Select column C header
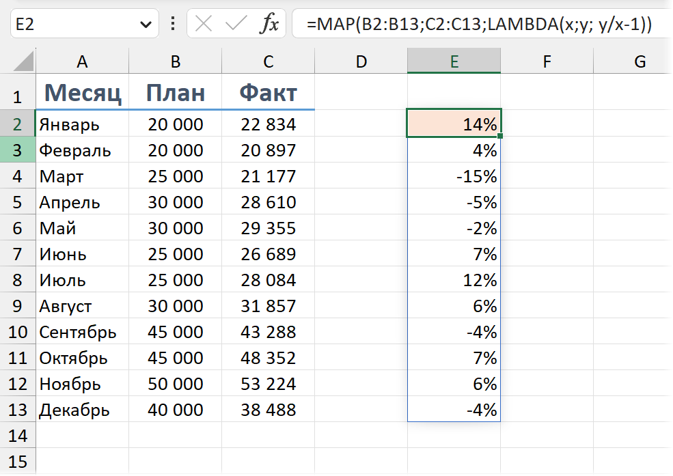The width and height of the screenshot is (673, 476). pyautogui.click(x=269, y=61)
